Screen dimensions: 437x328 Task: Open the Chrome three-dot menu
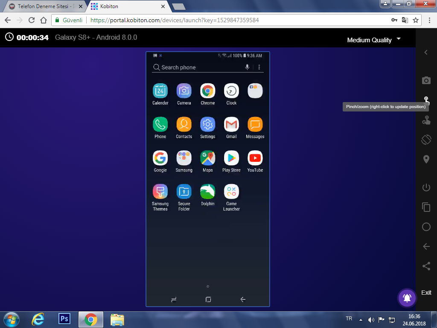point(429,20)
